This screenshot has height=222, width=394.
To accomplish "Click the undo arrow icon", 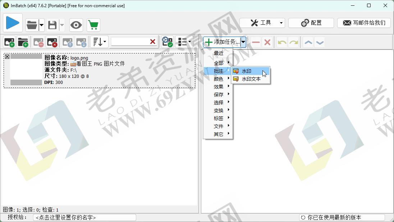I will click(282, 42).
